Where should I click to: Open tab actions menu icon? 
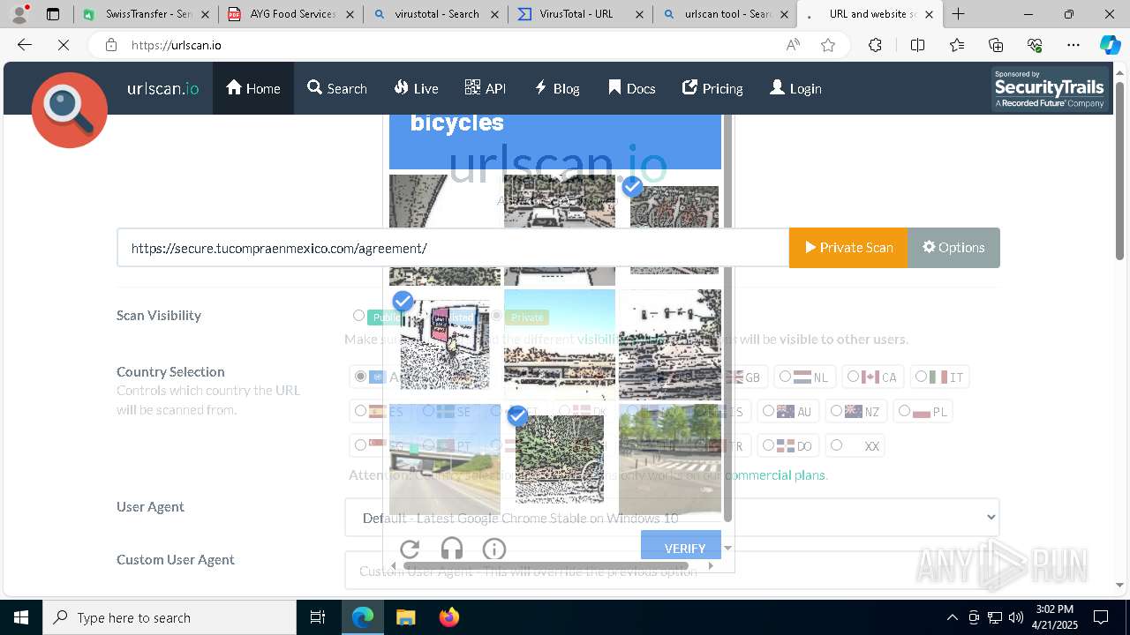click(x=53, y=14)
